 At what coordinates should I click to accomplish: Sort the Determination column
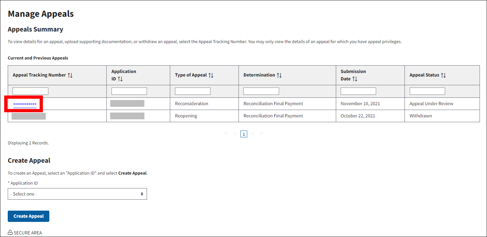pyautogui.click(x=279, y=75)
